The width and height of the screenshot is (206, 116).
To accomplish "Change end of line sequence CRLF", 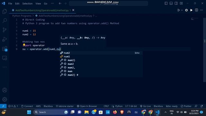I will 106,106.
